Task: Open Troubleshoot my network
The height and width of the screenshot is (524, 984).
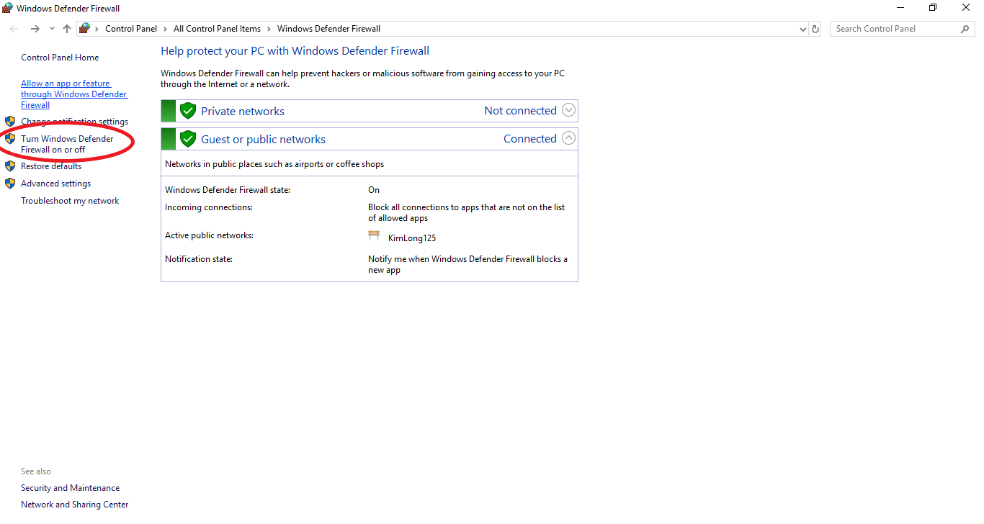Action: pos(70,201)
